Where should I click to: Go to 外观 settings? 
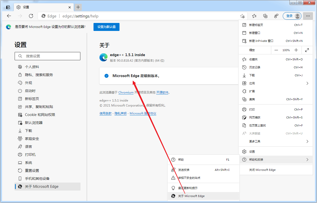(47, 83)
